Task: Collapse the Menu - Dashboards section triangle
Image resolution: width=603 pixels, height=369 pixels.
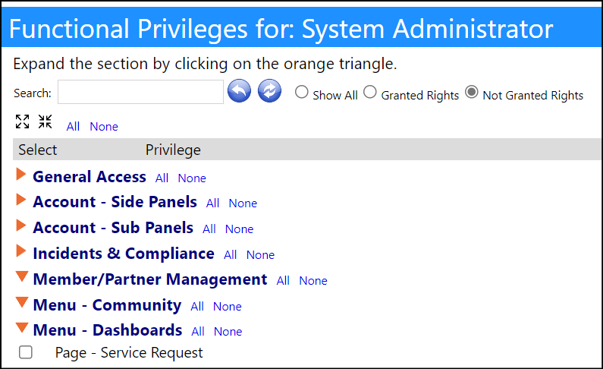Action: (x=22, y=327)
